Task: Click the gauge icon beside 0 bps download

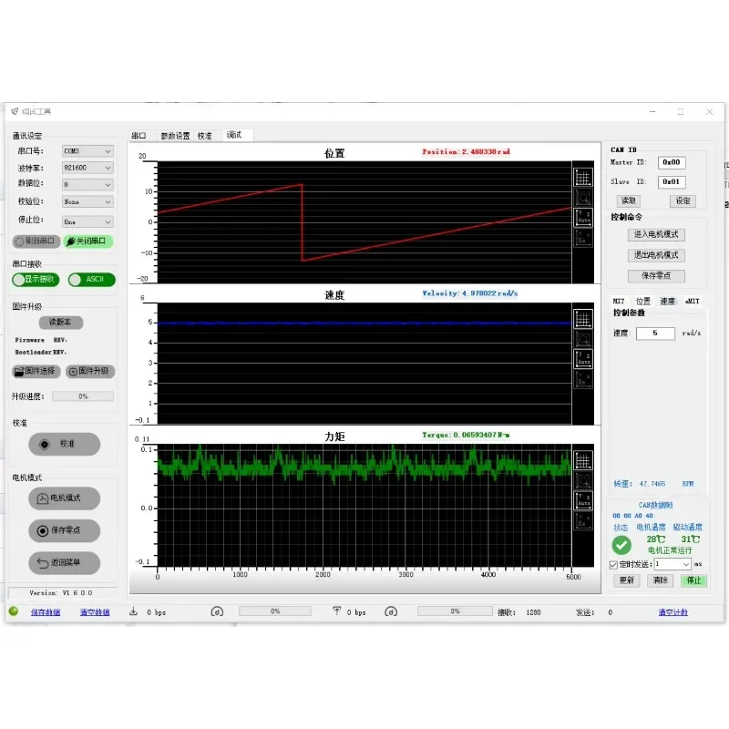Action: click(x=217, y=611)
